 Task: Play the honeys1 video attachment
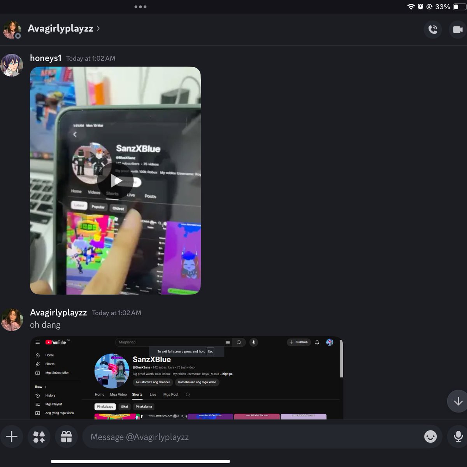click(115, 181)
